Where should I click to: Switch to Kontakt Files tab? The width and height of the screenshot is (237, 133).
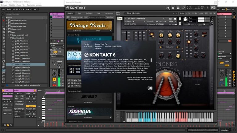(80, 13)
